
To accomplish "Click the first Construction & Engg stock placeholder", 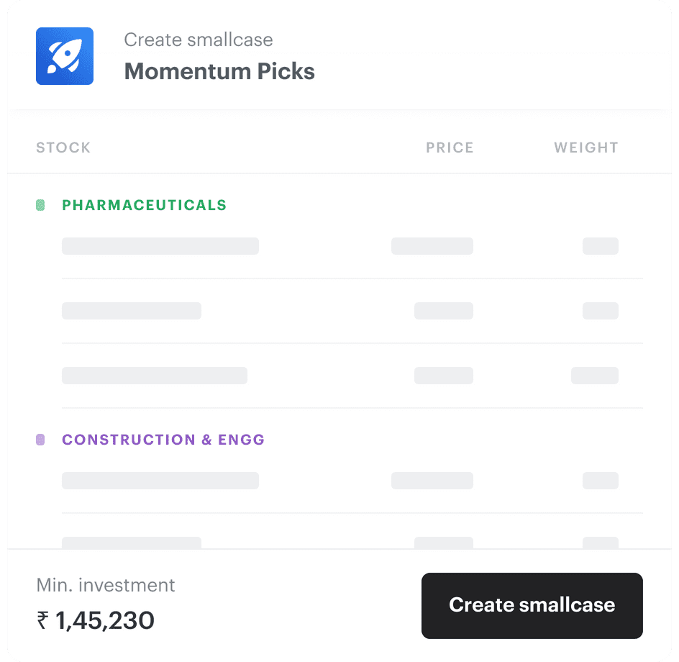I will pos(160,480).
